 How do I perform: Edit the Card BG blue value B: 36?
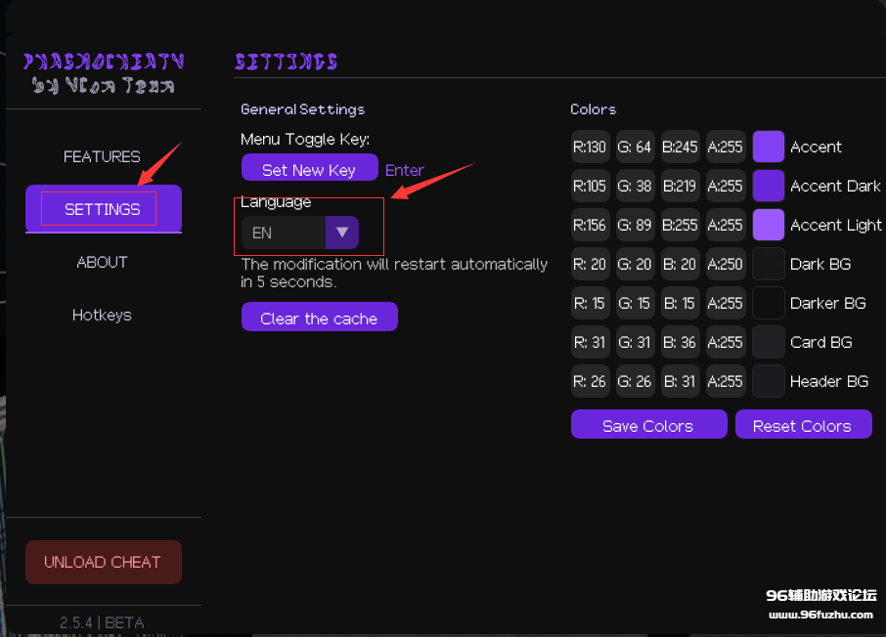click(x=680, y=342)
